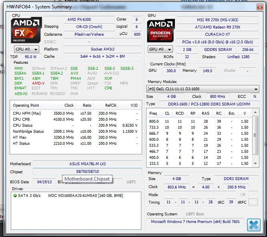Click the Freq column header in memory timings
267x237 pixels.
coord(153,113)
